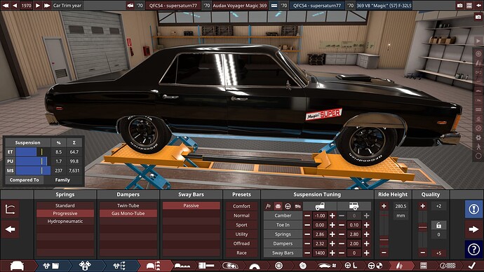484x272 pixels.
Task: Raise Ride Height with plus button
Action: point(384,206)
